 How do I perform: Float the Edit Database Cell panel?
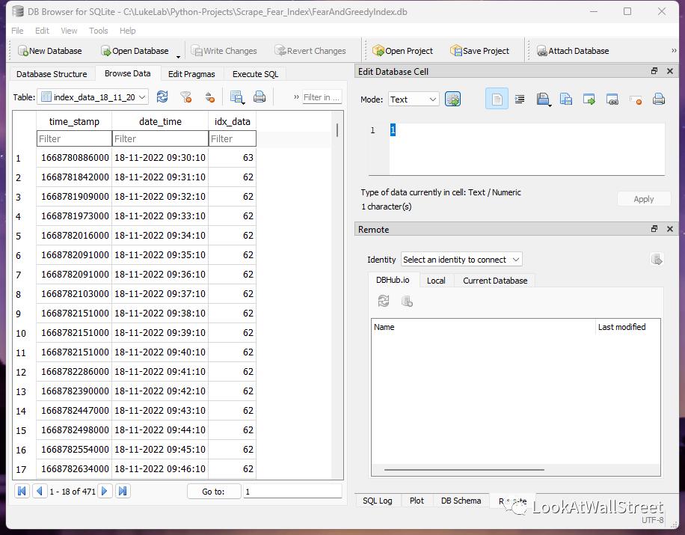pyautogui.click(x=654, y=71)
